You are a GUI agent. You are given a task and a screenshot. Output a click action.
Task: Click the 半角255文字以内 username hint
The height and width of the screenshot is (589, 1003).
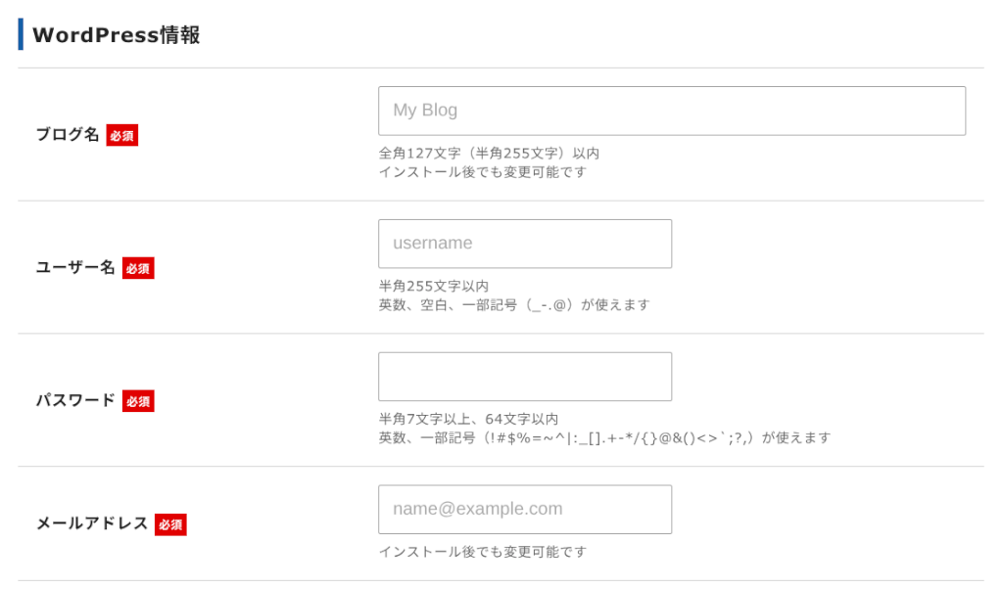(x=433, y=287)
